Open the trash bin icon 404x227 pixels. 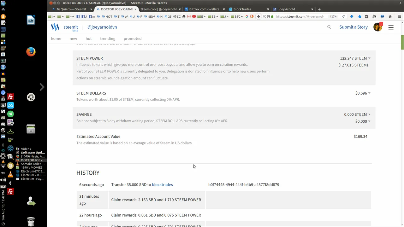click(x=31, y=222)
